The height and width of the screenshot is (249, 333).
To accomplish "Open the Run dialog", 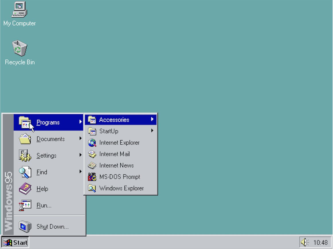I will (44, 205).
